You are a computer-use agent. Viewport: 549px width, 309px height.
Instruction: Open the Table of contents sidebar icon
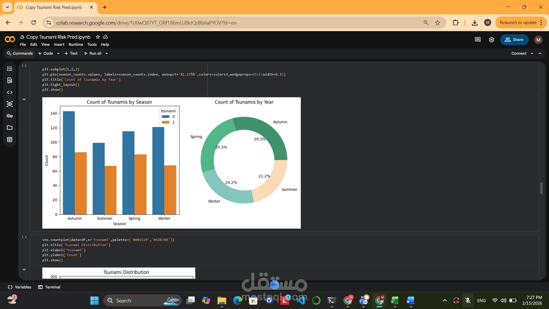pyautogui.click(x=10, y=69)
